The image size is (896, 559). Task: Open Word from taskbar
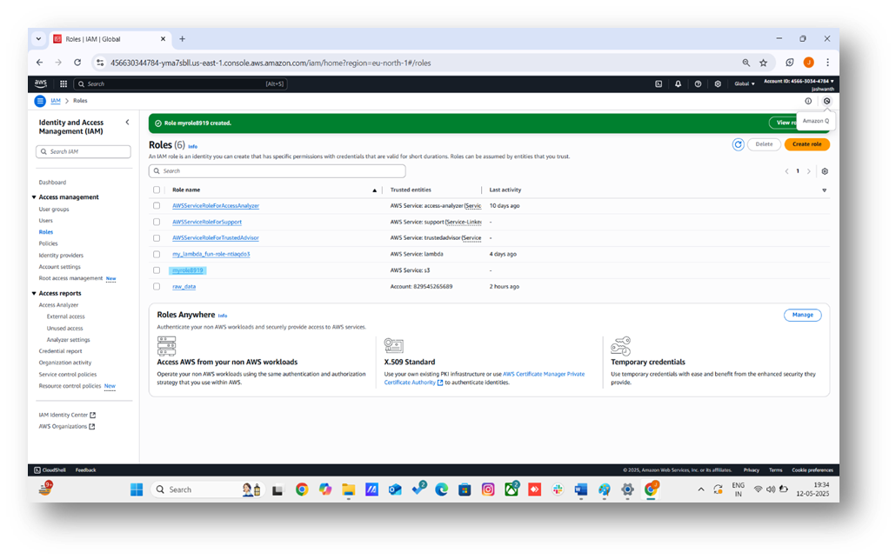pos(580,490)
